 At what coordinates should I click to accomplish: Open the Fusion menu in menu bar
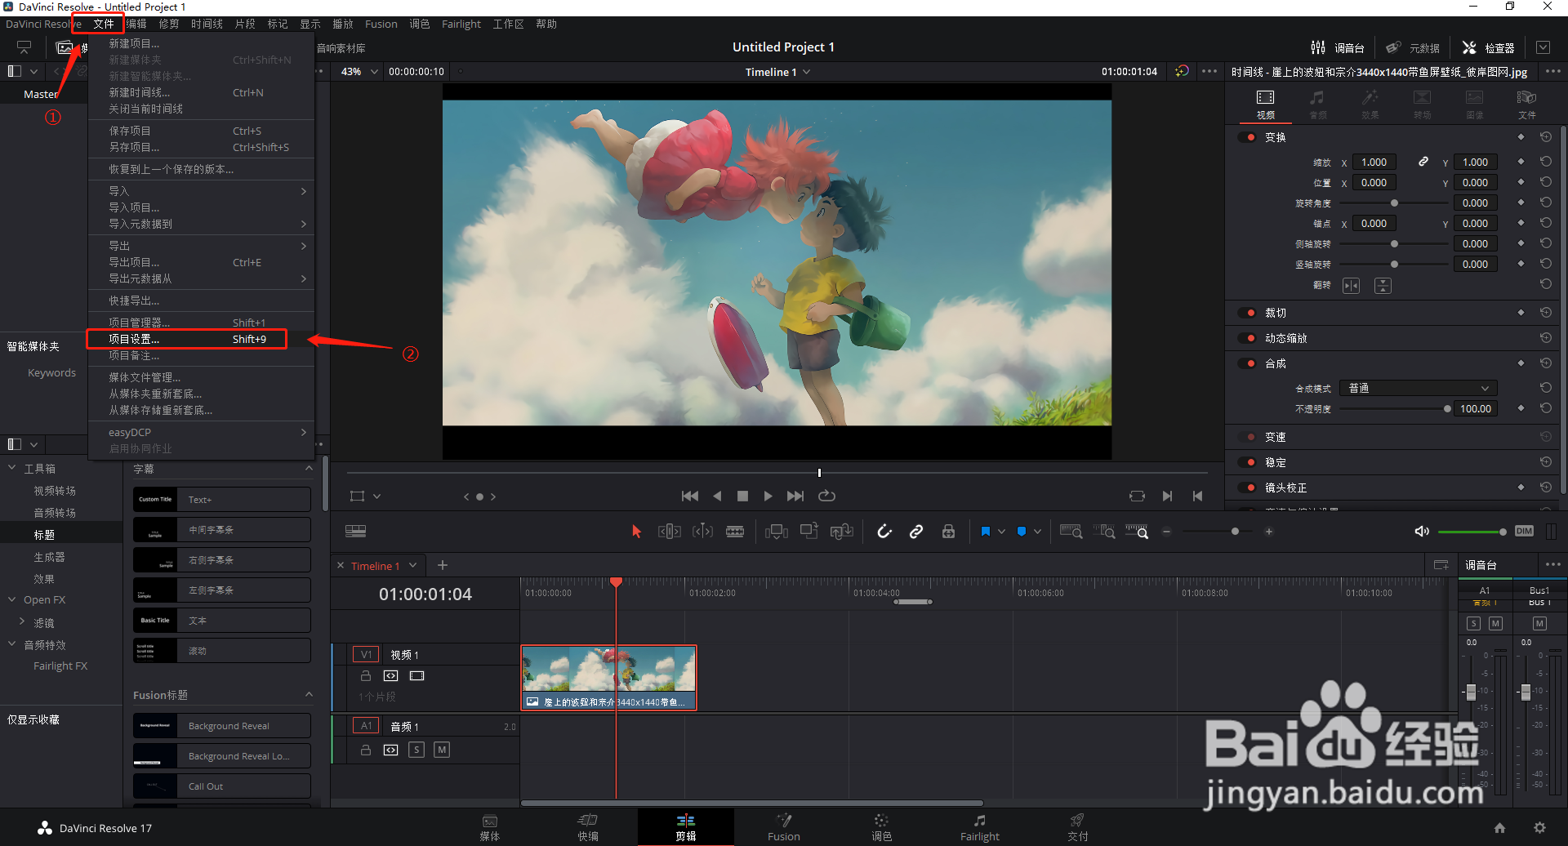tap(381, 24)
